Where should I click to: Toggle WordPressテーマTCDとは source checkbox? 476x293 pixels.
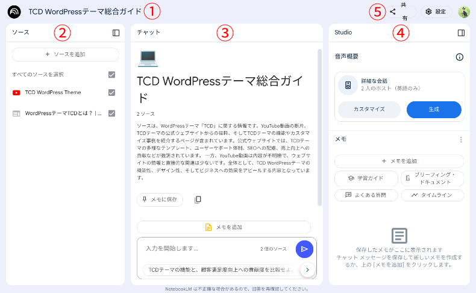pos(111,113)
